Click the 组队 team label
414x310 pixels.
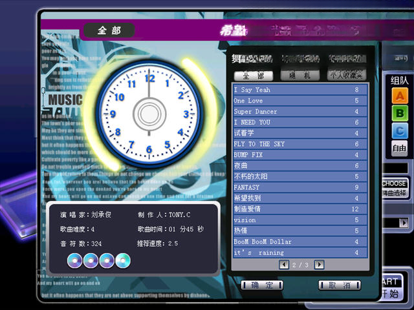(x=400, y=80)
